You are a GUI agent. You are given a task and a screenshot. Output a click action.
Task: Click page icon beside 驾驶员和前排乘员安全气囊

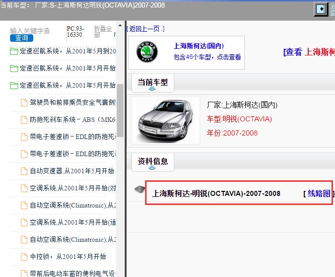pyautogui.click(x=24, y=103)
